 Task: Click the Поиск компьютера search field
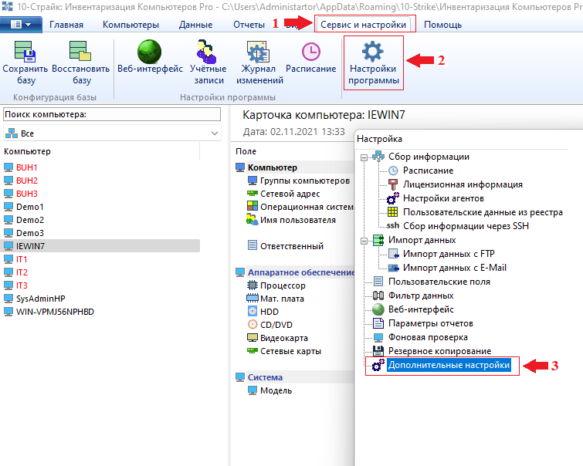tap(112, 114)
